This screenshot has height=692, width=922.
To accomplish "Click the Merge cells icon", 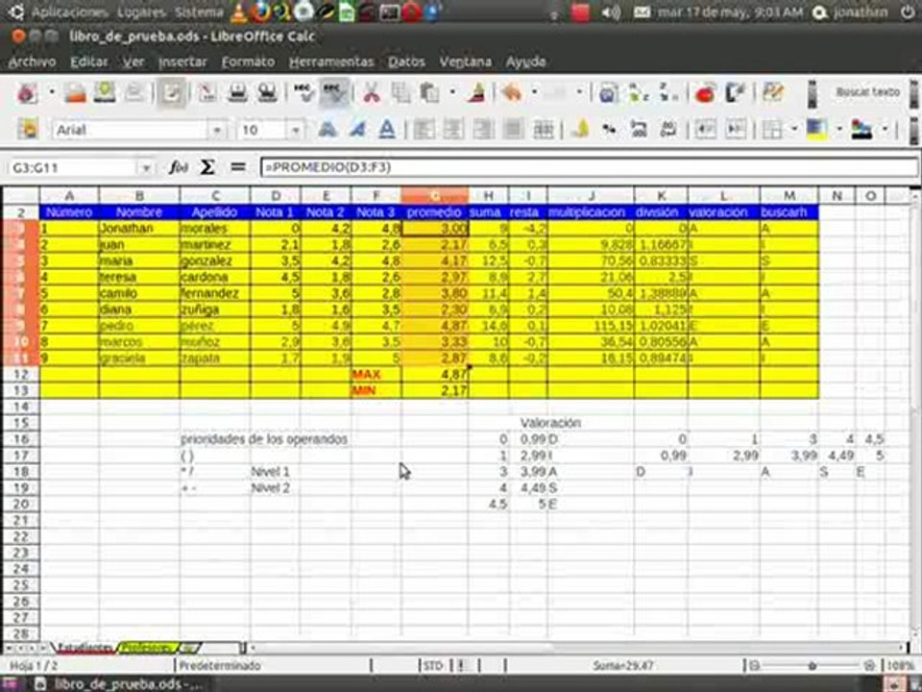I will point(544,129).
